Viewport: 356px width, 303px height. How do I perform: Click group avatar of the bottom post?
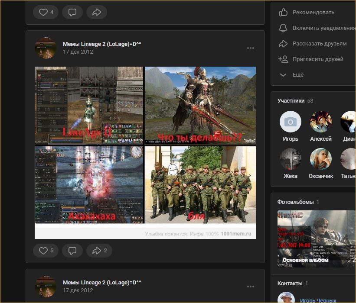tap(46, 287)
